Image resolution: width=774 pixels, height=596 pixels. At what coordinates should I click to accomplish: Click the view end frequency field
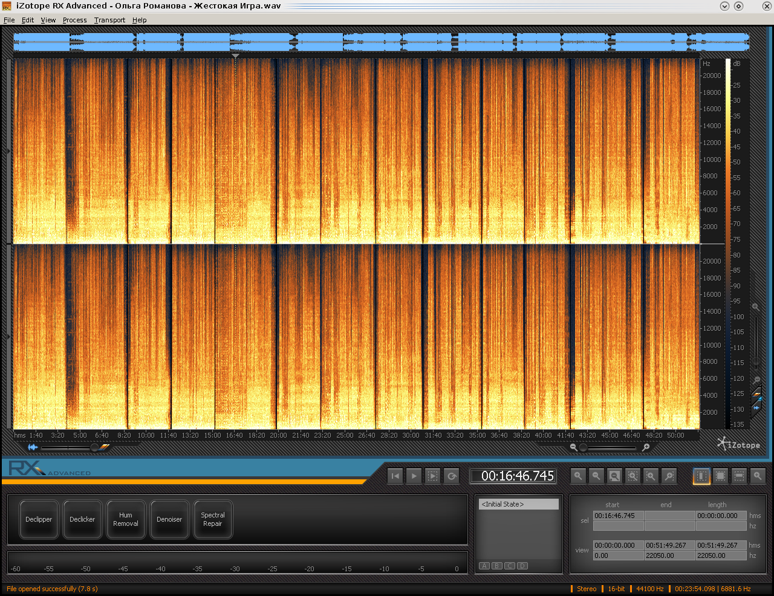click(x=669, y=556)
